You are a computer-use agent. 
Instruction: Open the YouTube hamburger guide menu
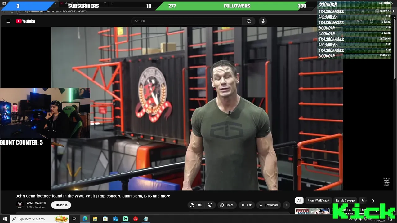point(8,21)
